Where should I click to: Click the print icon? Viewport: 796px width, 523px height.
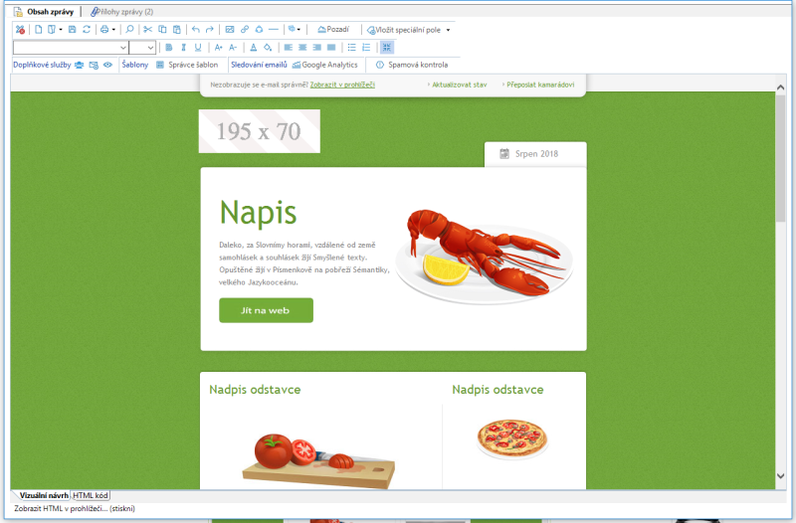103,30
